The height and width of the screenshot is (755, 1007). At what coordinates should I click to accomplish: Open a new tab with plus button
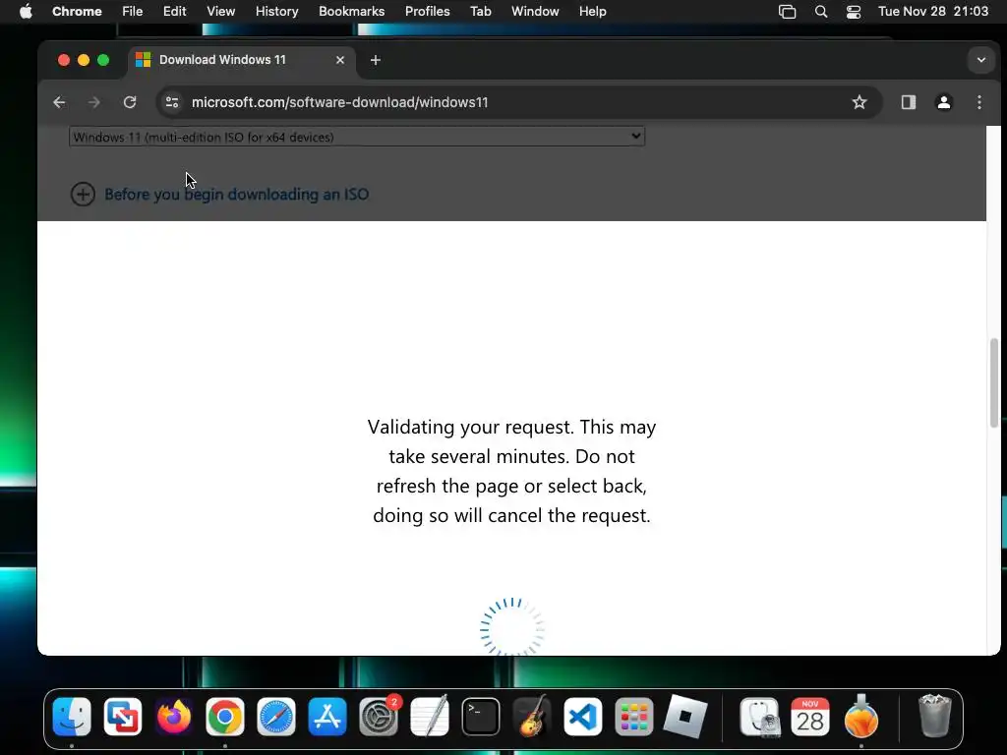pos(376,60)
